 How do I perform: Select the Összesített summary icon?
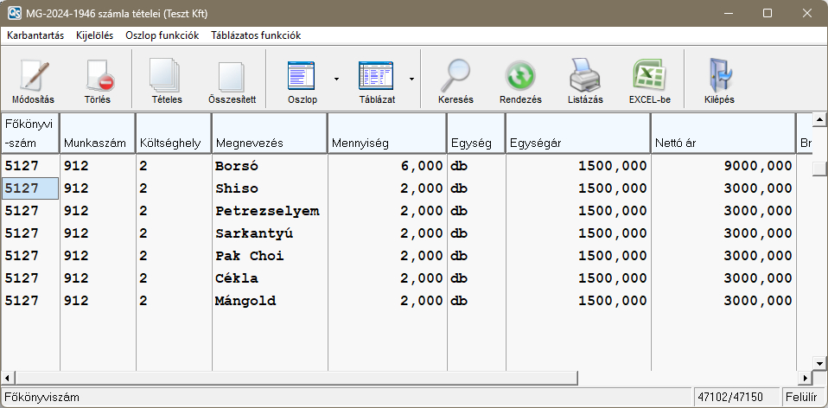[232, 78]
